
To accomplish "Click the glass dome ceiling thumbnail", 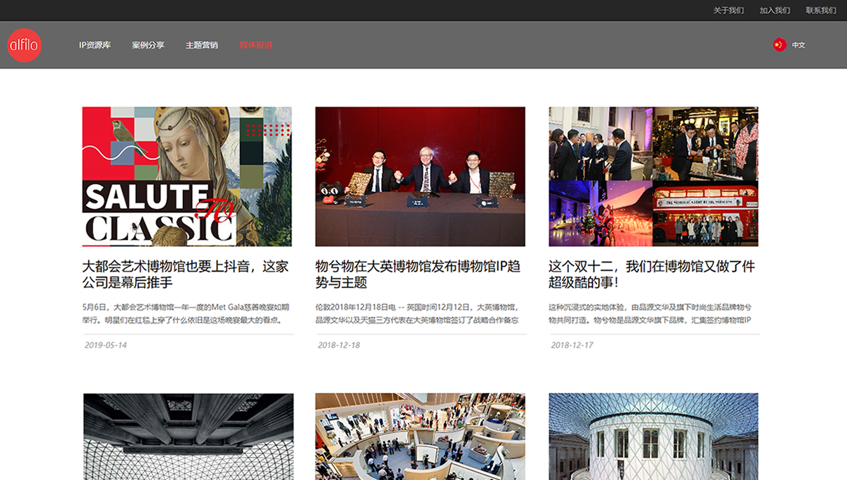I will pyautogui.click(x=188, y=436).
